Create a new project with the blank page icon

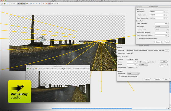[2, 4]
